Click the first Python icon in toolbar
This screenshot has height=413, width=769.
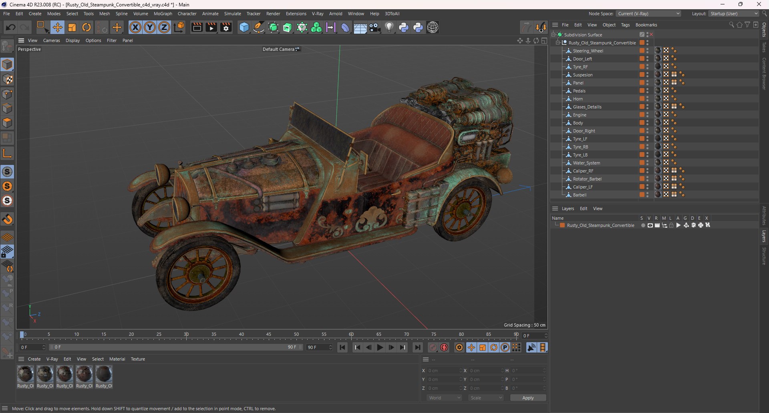[x=404, y=27]
